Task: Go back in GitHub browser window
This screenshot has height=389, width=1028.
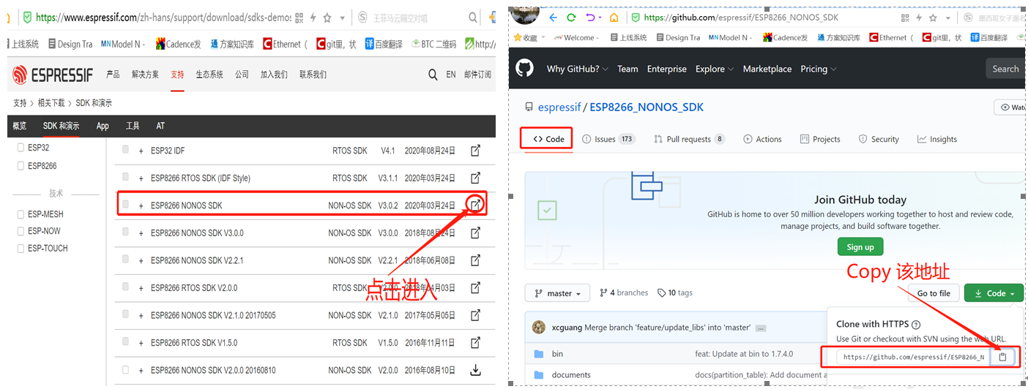Action: [x=553, y=18]
